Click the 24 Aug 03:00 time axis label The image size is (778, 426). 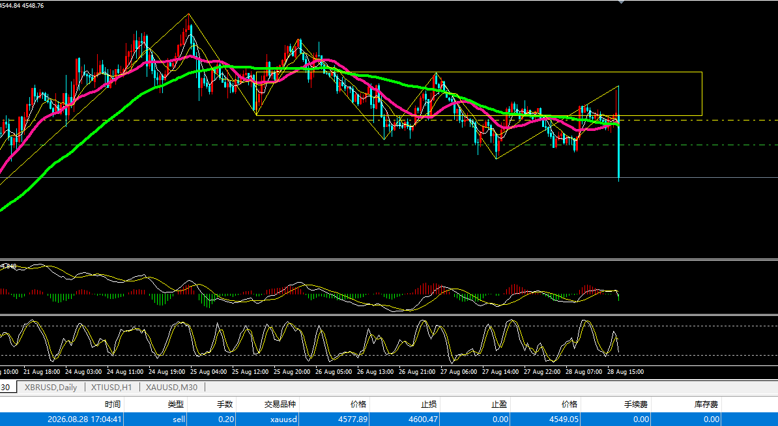[83, 371]
